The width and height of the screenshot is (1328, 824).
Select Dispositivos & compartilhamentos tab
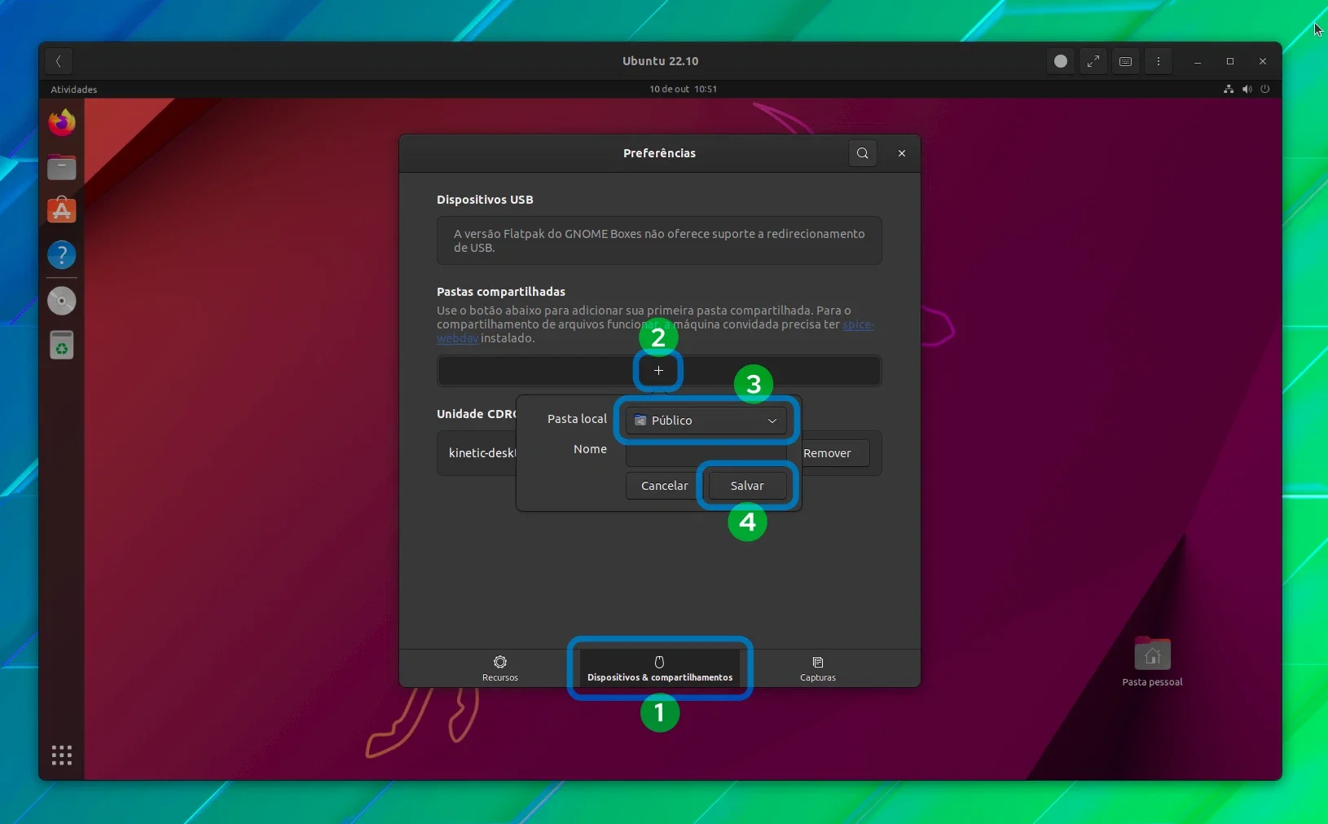tap(660, 668)
